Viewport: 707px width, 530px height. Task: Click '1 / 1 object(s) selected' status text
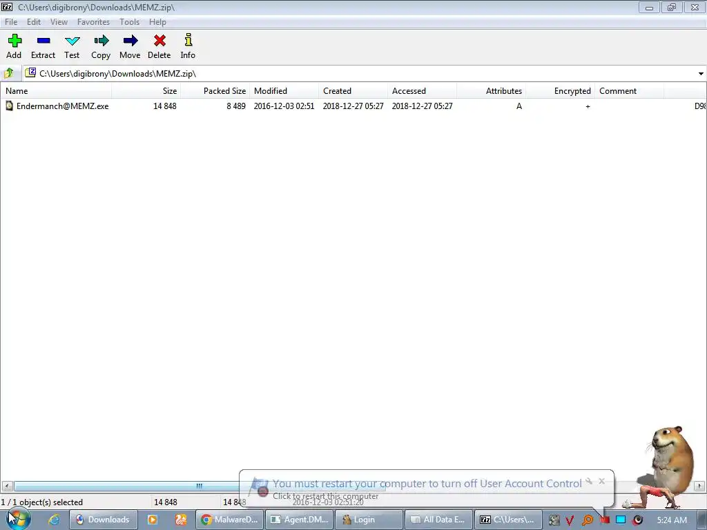click(42, 502)
